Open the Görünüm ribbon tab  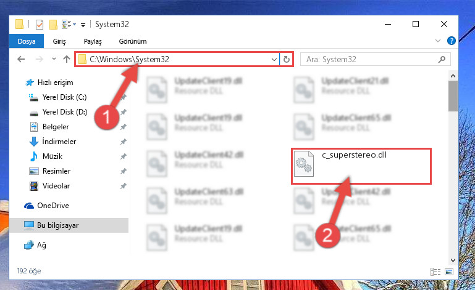point(133,41)
